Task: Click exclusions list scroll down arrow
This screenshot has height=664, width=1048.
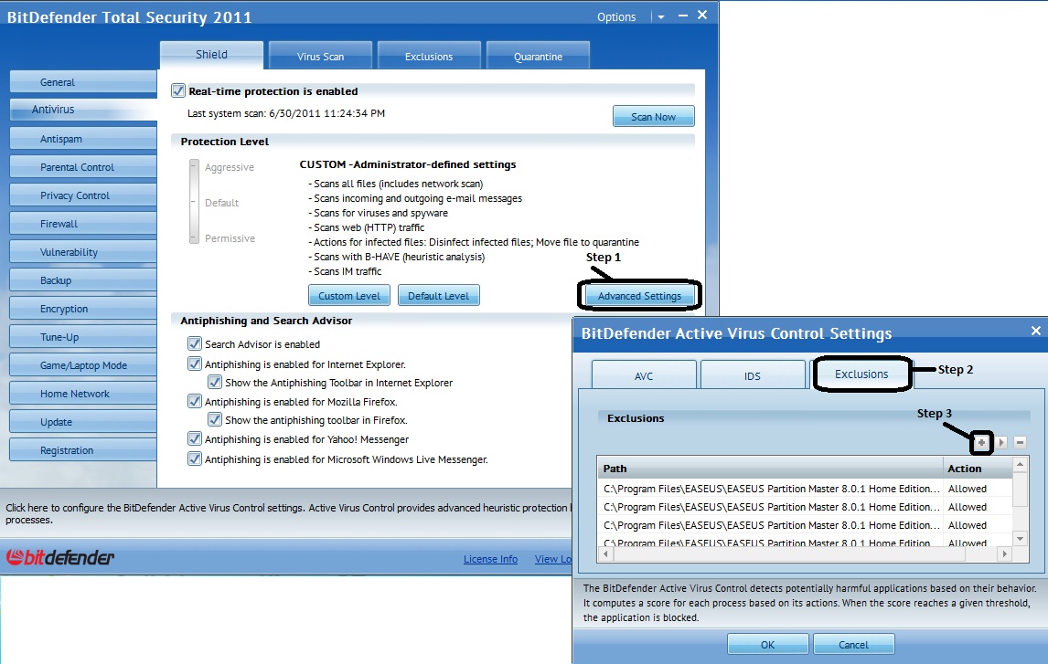Action: (x=1020, y=539)
